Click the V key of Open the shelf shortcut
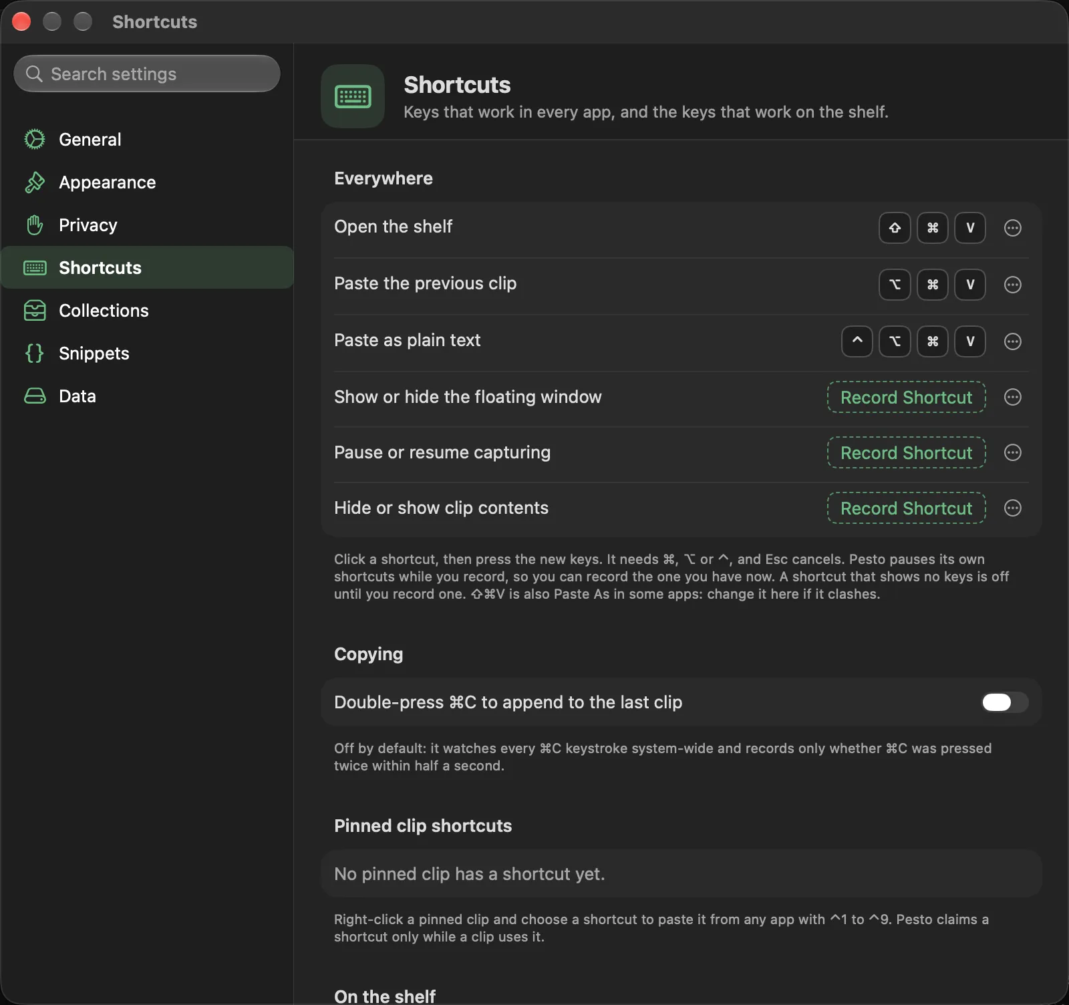Screen dimensions: 1069x1005 (970, 228)
